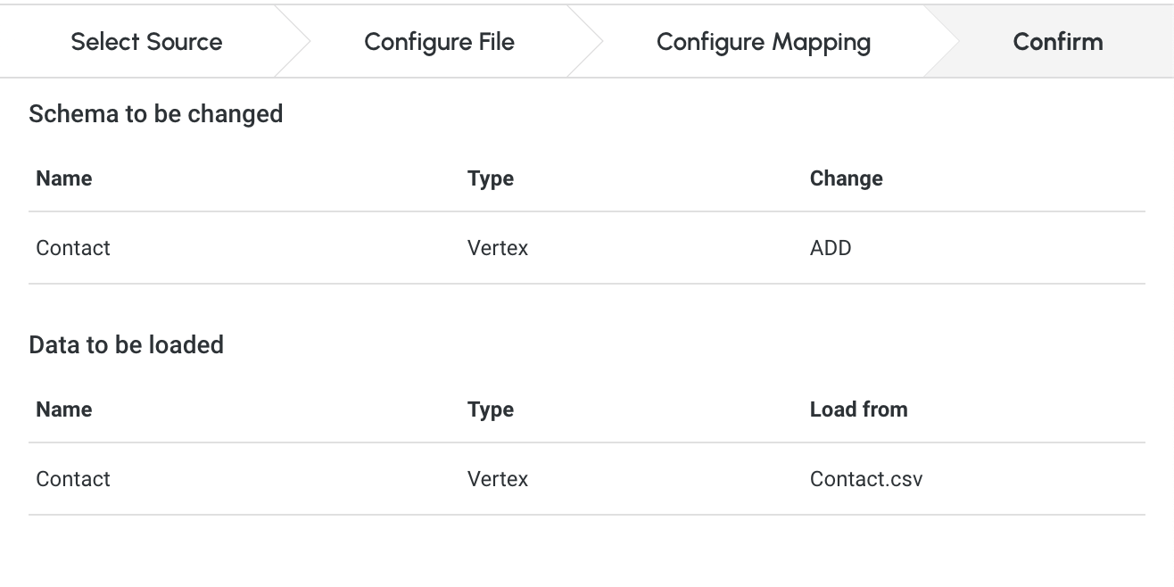Click the Contact.csv source file entry
Image resolution: width=1174 pixels, height=587 pixels.
[866, 479]
